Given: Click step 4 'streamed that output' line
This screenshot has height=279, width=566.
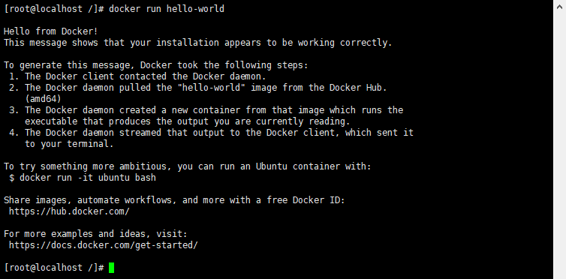Looking at the screenshot, I should [211, 133].
